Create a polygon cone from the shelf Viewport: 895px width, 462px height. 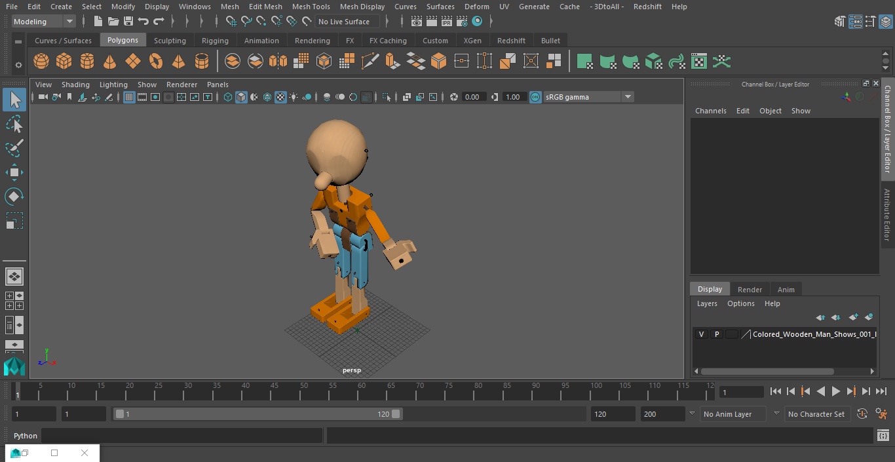[110, 62]
